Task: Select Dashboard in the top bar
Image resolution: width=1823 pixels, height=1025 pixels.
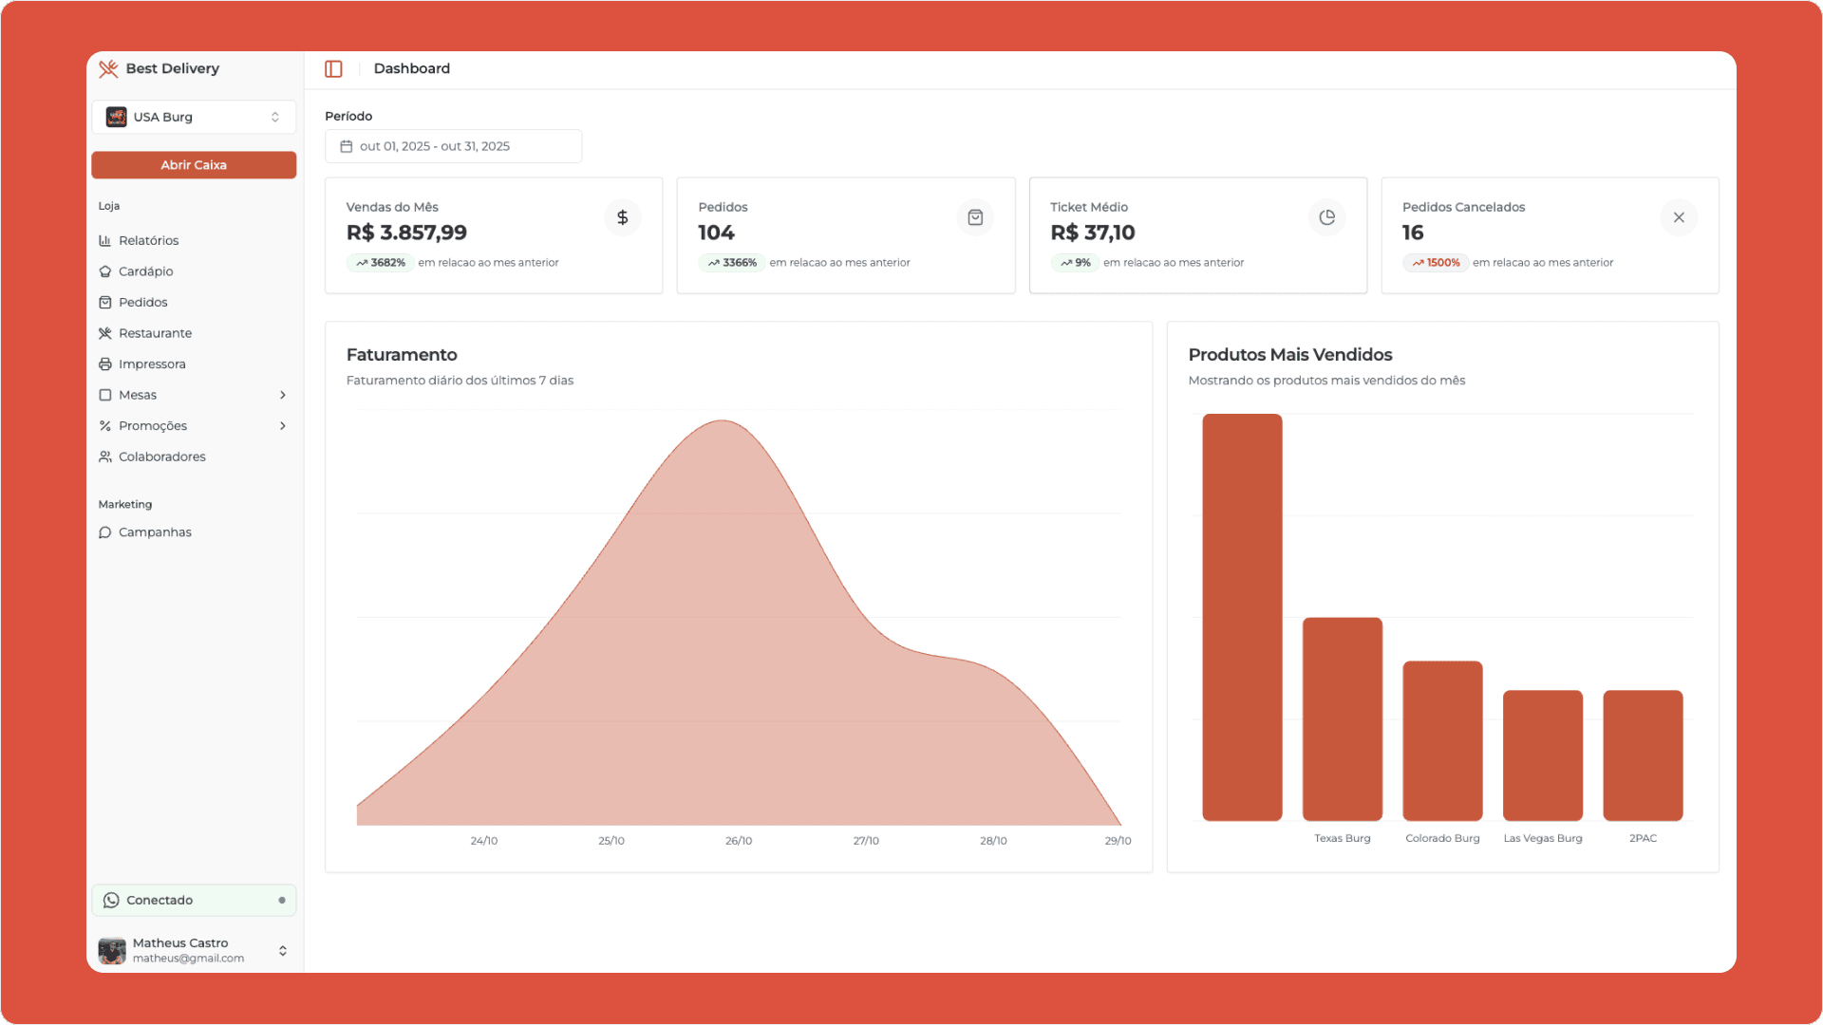Action: tap(412, 68)
